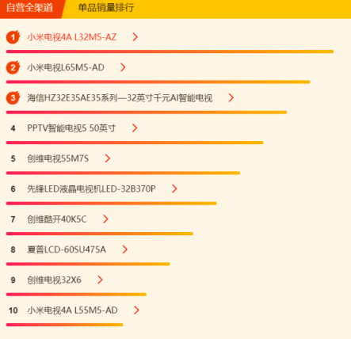Open 小米电视4A L32M5-AZ product link

(72, 37)
